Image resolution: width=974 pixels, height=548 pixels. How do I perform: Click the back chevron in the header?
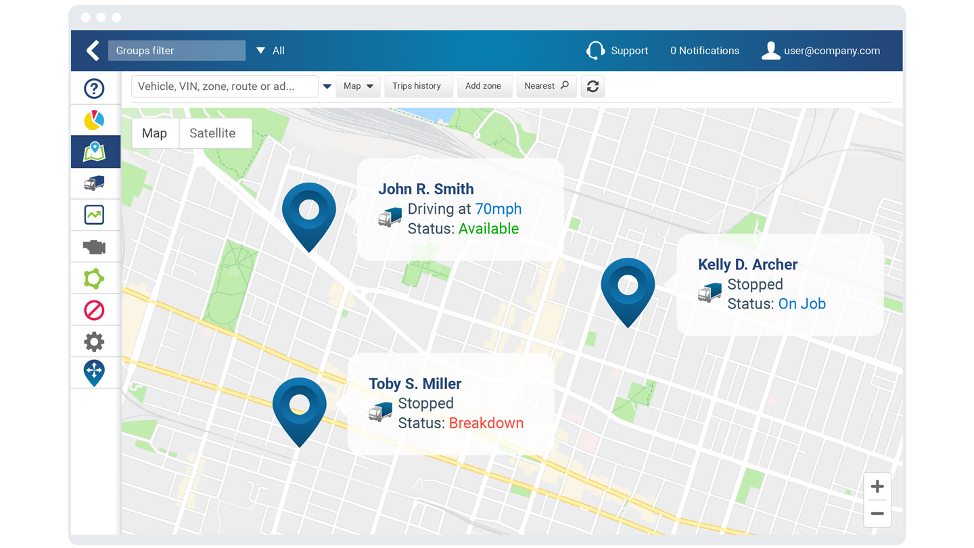pyautogui.click(x=93, y=51)
